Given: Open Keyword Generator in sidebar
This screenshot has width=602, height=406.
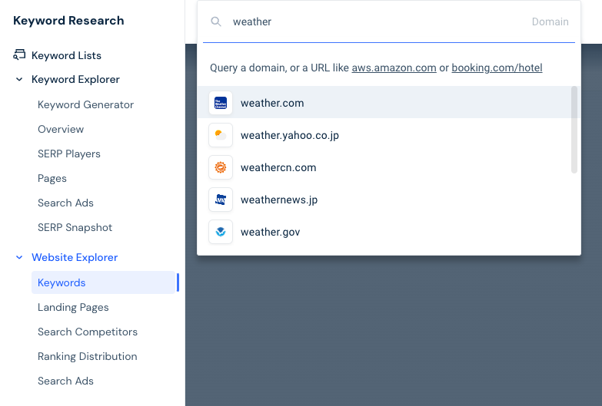Looking at the screenshot, I should click(85, 104).
